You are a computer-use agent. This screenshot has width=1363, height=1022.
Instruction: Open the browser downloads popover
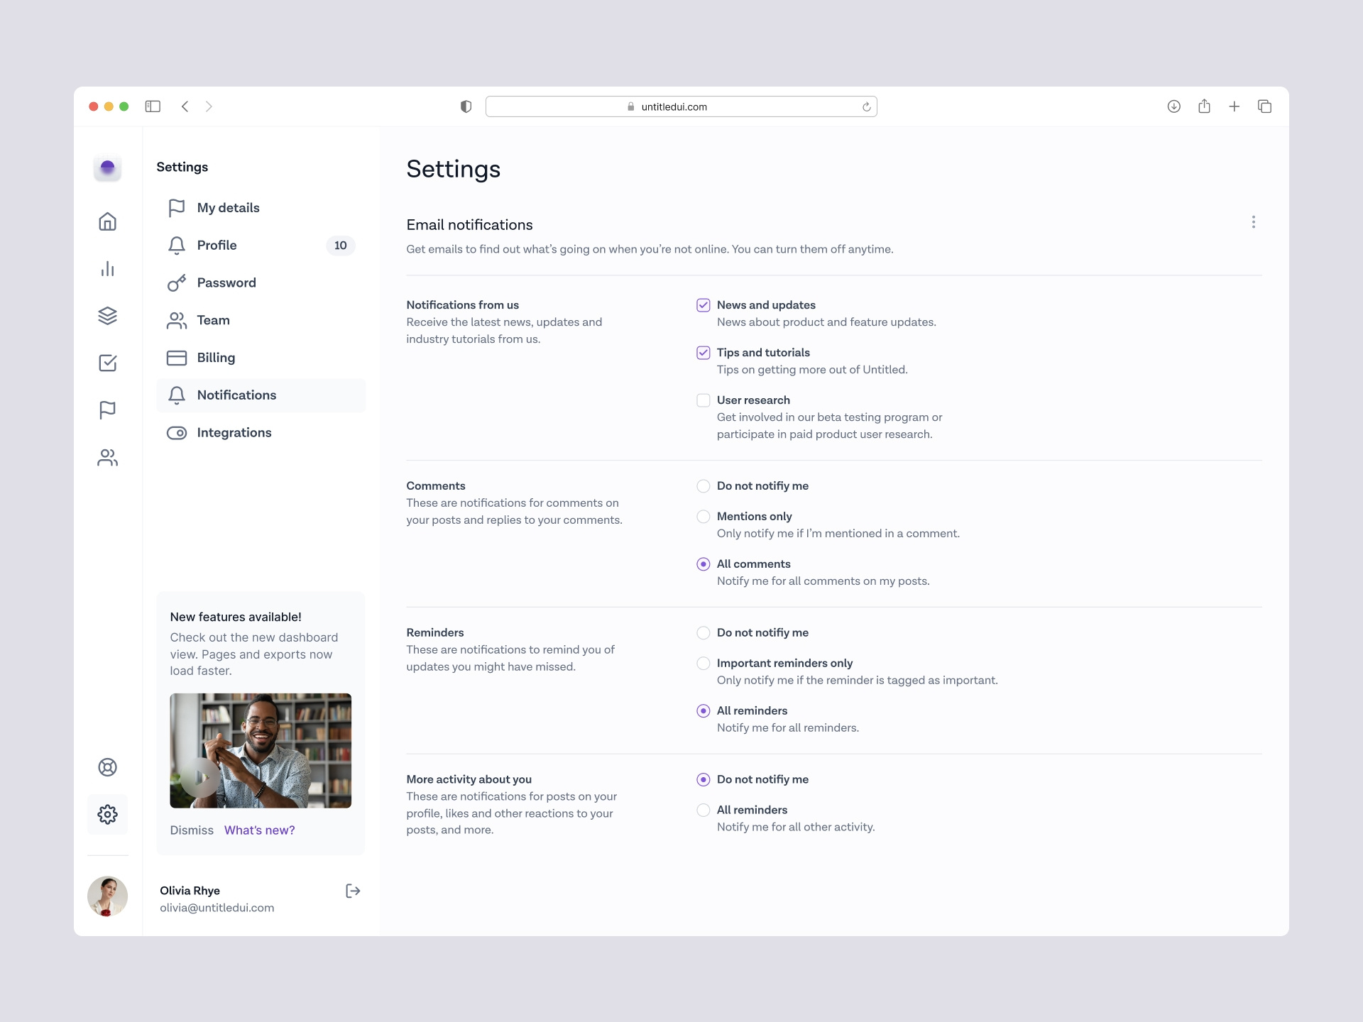pyautogui.click(x=1174, y=106)
